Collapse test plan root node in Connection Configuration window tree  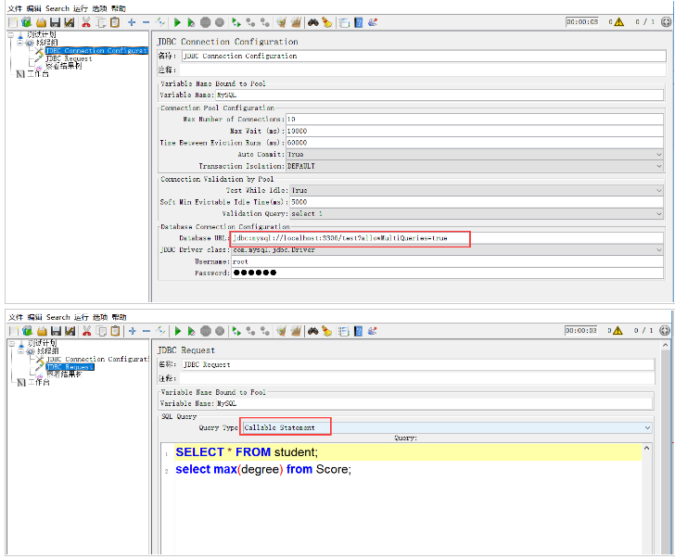[x=11, y=35]
